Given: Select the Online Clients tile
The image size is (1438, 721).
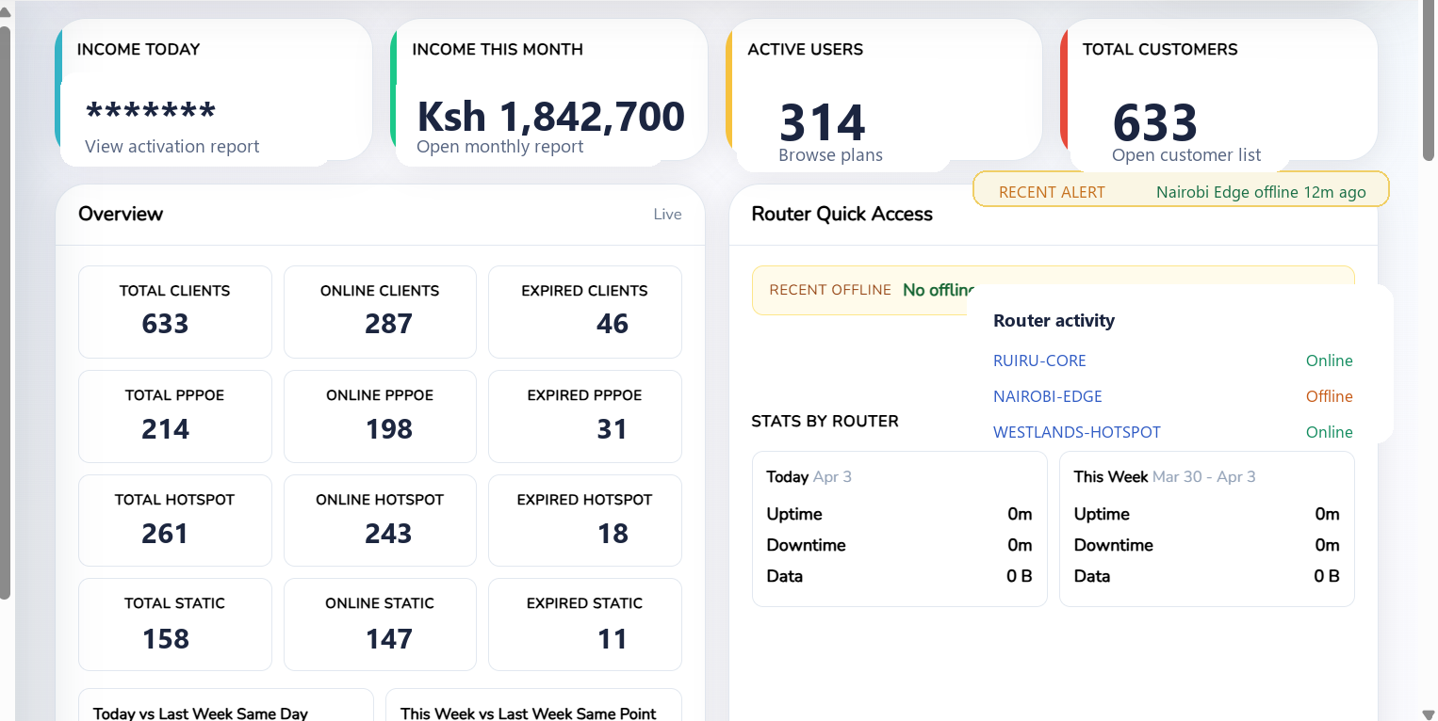Looking at the screenshot, I should point(380,312).
